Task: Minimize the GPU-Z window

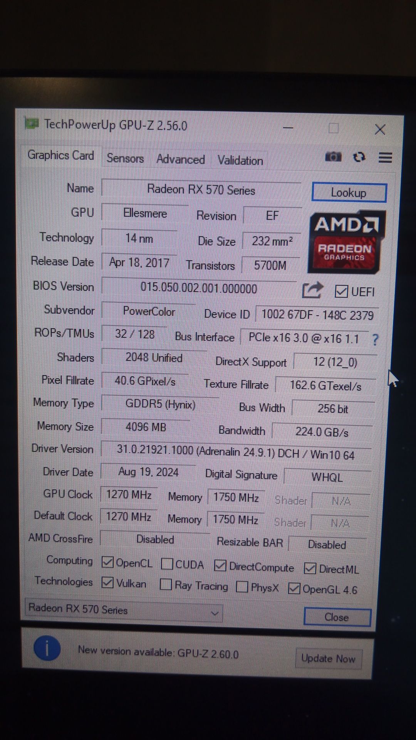Action: 288,128
